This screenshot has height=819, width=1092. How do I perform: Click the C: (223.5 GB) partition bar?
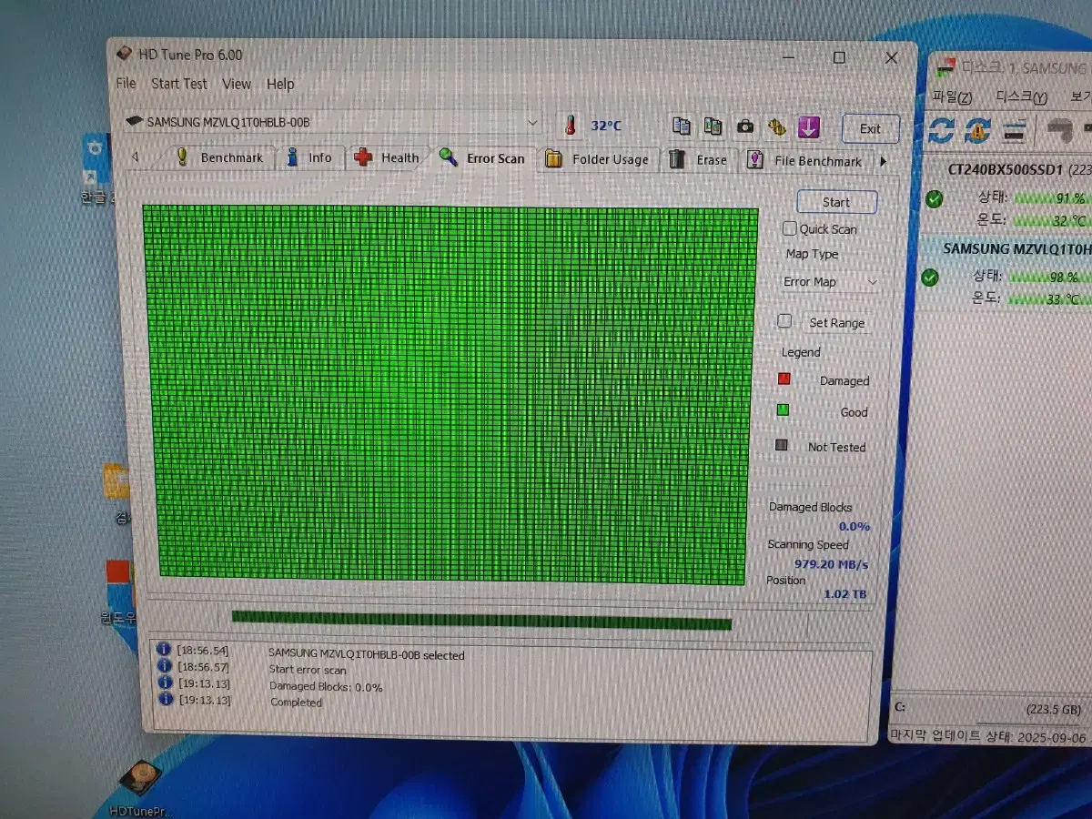pos(992,709)
